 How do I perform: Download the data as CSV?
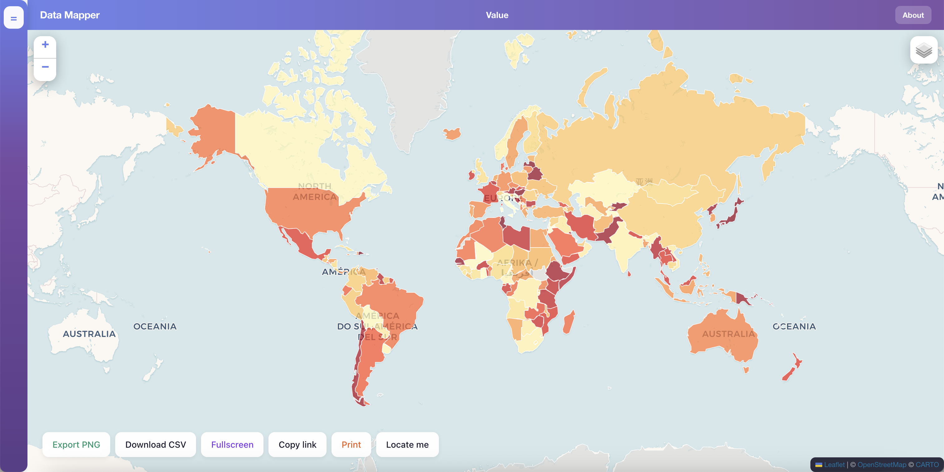155,445
